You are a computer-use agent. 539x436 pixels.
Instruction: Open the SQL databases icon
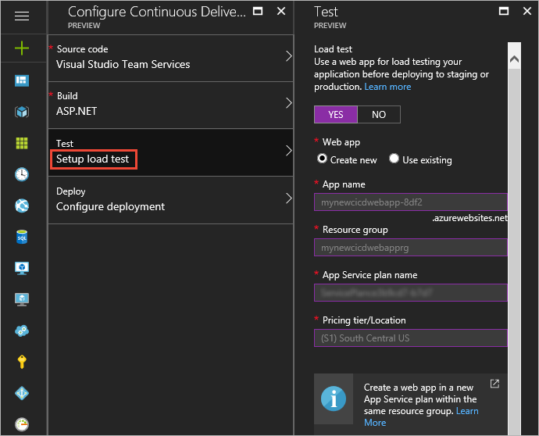pos(22,237)
